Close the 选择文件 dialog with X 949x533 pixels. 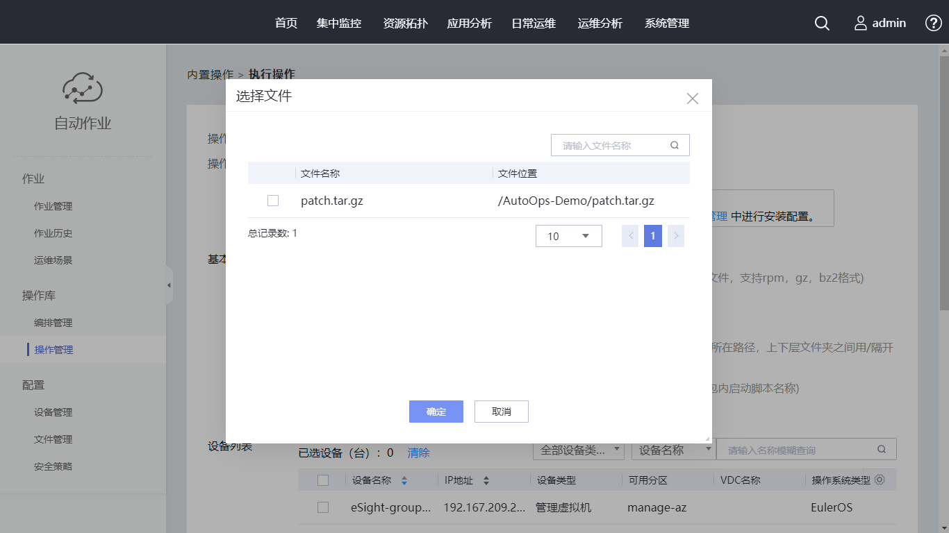692,99
